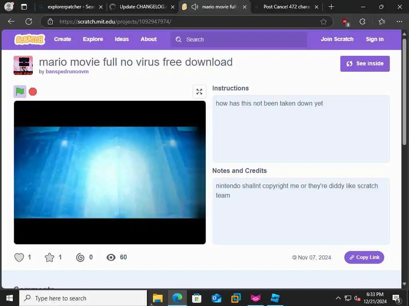409x306 pixels.
Task: Close the Post Cancel tab
Action: [x=316, y=7]
